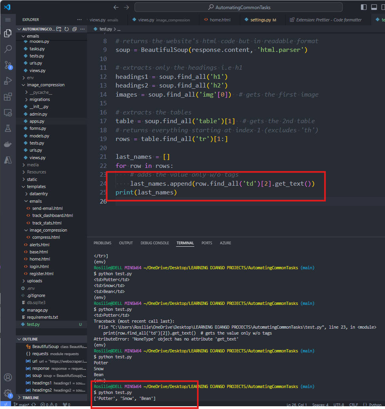
Task: Switch to Prettier extension tab
Action: pos(328,20)
